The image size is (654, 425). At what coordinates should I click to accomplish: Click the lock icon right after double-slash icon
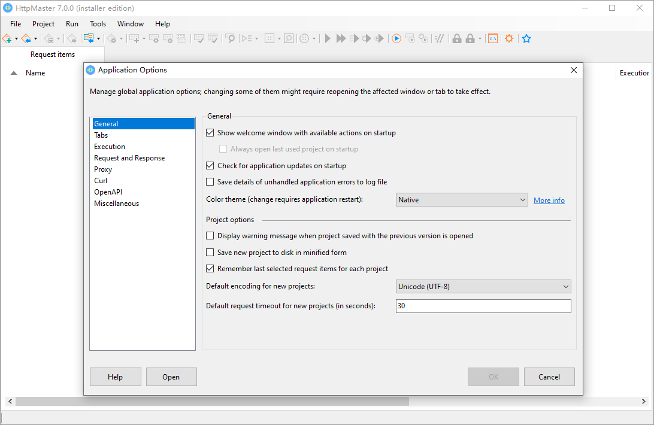pyautogui.click(x=457, y=39)
